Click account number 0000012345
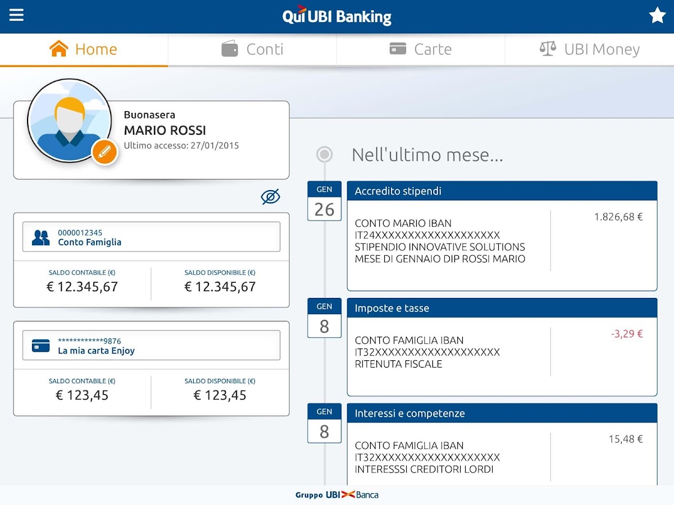The image size is (674, 505). click(x=80, y=232)
